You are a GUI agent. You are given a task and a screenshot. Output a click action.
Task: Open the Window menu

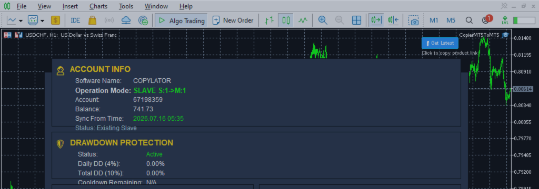156,6
